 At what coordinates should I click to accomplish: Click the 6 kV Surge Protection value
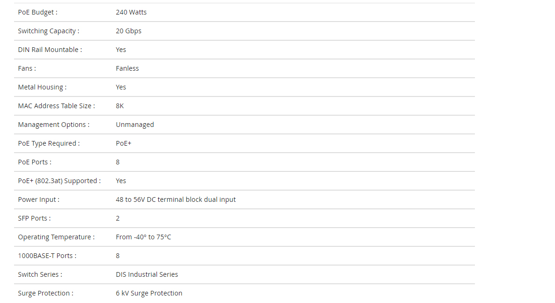(149, 294)
